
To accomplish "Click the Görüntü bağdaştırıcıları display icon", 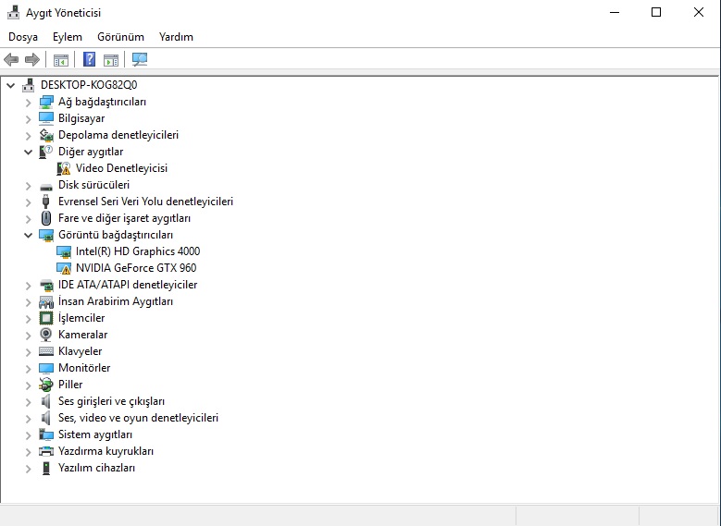I will point(46,235).
